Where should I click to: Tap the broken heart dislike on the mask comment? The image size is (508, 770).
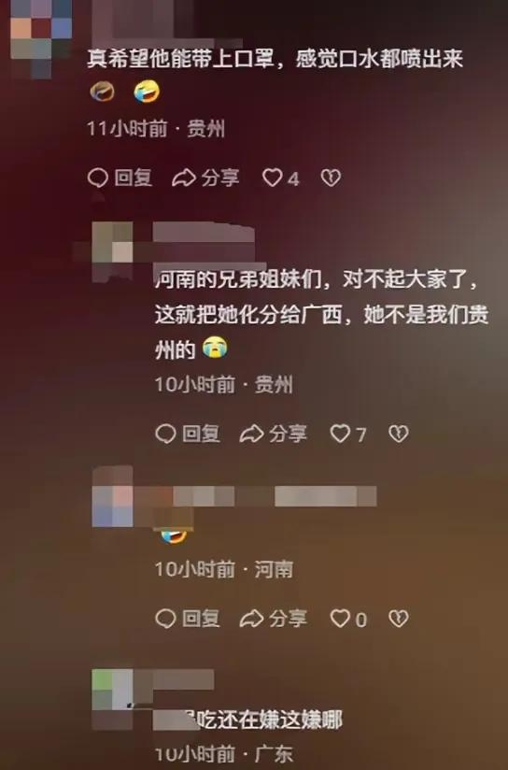(x=331, y=178)
